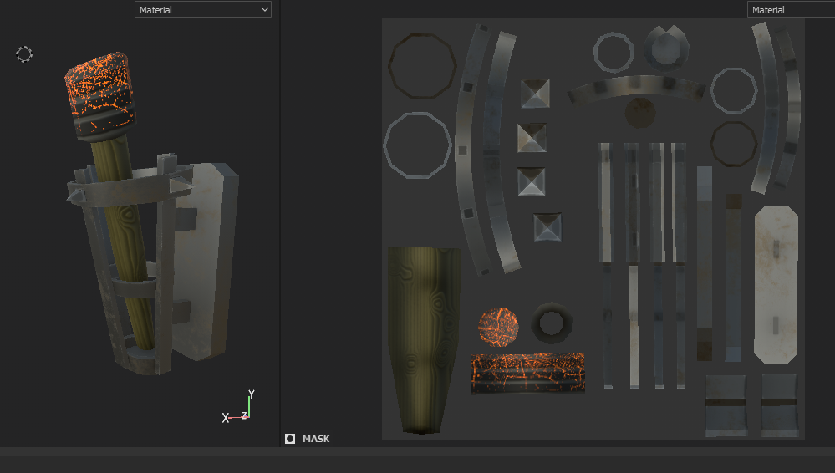Select the rectangular lava strip UV island
The width and height of the screenshot is (835, 473).
point(527,373)
